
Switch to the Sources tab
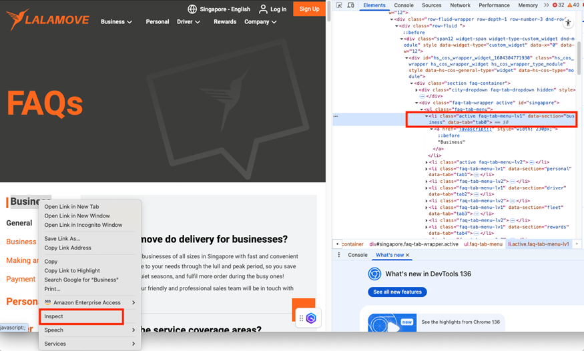pyautogui.click(x=431, y=5)
